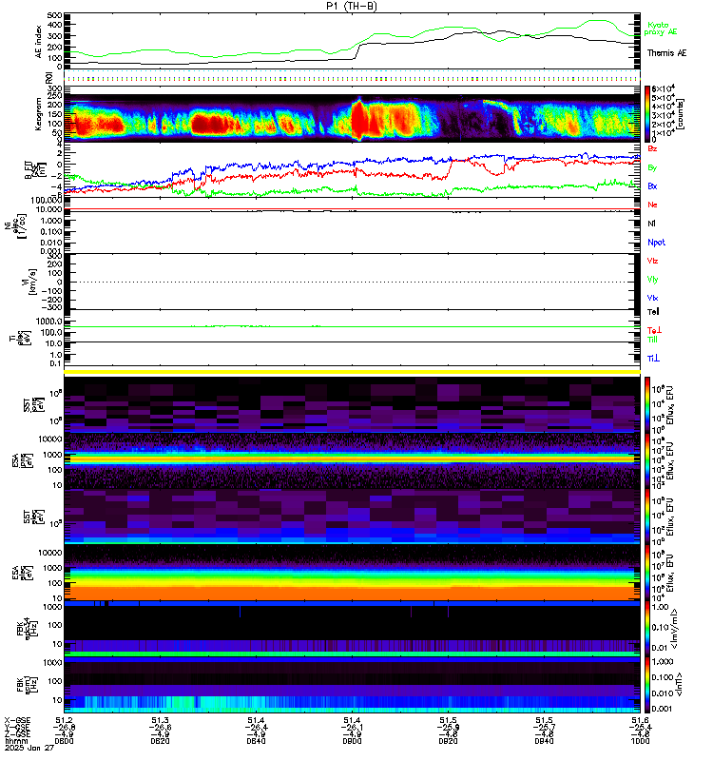Select the 2025 Jan 27 date label

point(29,748)
